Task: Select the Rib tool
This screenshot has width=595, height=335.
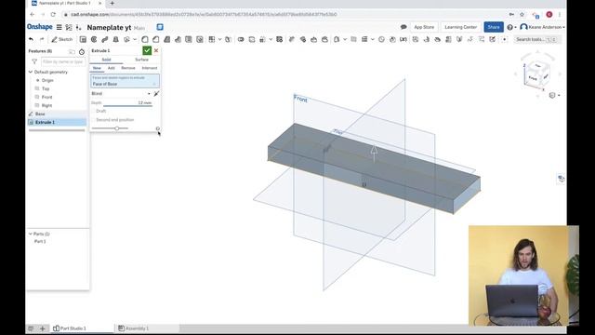Action: [178, 39]
